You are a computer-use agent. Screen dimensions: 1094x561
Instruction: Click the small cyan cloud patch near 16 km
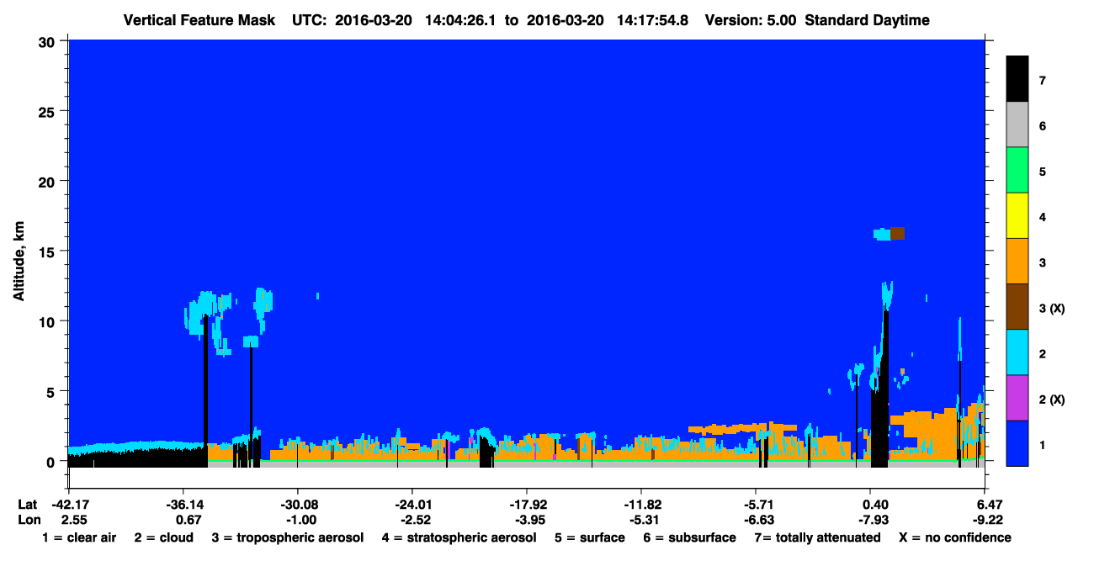(x=882, y=234)
